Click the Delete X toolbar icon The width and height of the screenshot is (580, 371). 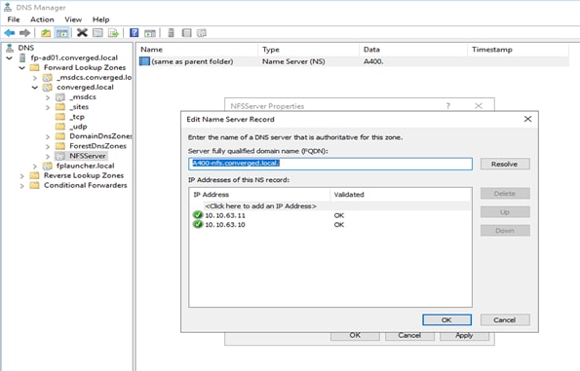(x=82, y=33)
